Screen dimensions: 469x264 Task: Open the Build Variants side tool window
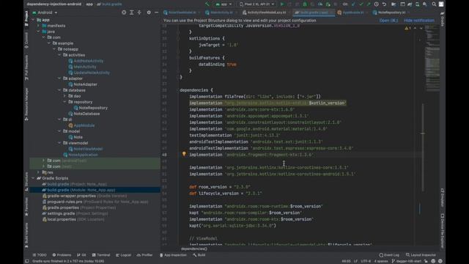(x=26, y=235)
